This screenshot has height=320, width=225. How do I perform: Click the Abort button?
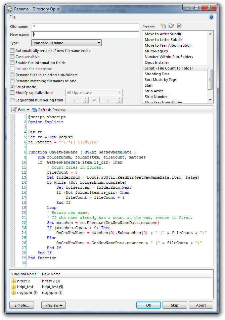201,305
